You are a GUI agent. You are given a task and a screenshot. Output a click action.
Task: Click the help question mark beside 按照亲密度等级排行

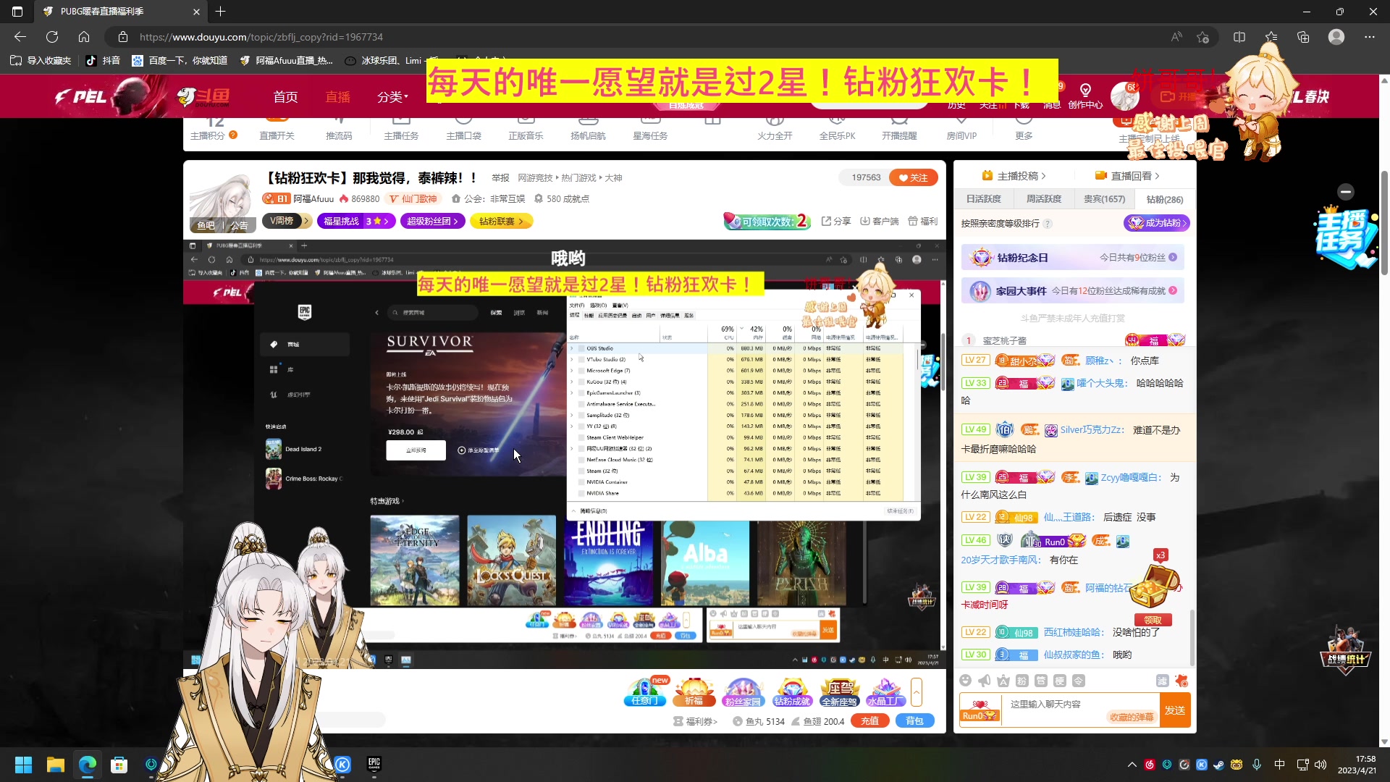tap(1048, 224)
